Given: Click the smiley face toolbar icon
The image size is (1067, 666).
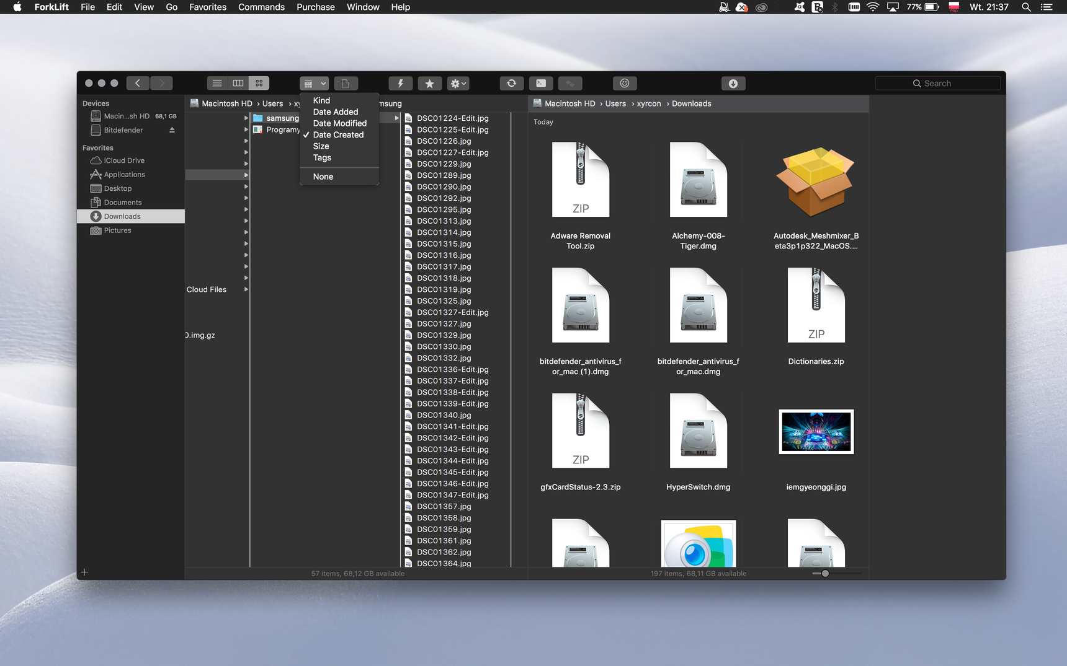Looking at the screenshot, I should click(625, 83).
